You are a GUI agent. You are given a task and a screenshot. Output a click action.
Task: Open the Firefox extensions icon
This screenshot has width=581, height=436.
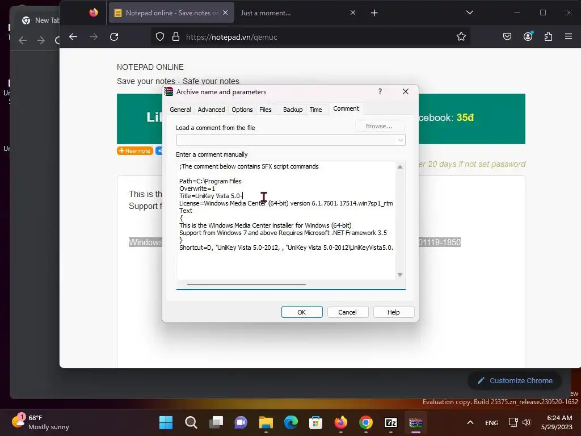(549, 36)
